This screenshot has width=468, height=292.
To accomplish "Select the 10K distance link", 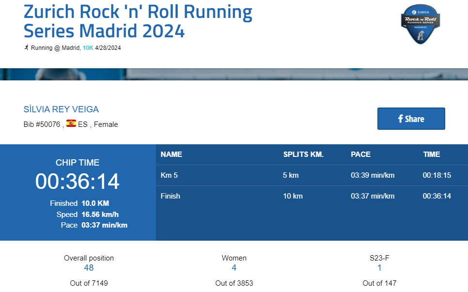I will 88,48.
